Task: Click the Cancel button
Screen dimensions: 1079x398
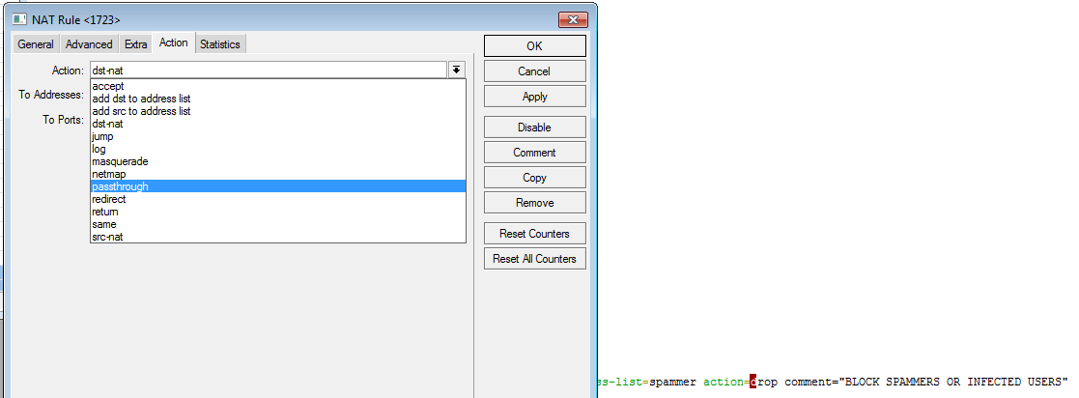Action: [x=535, y=71]
